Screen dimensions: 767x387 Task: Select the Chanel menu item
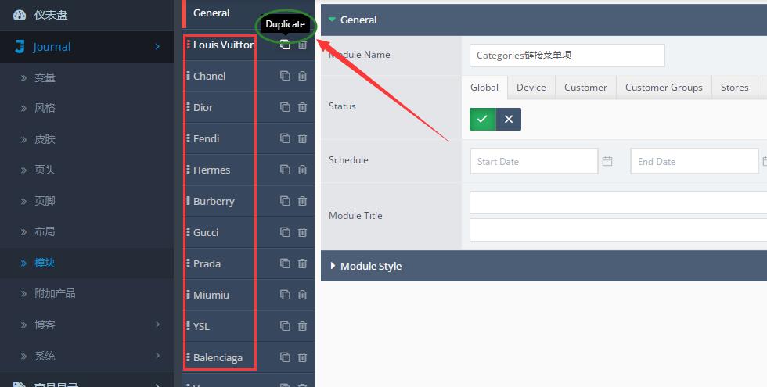pos(210,77)
